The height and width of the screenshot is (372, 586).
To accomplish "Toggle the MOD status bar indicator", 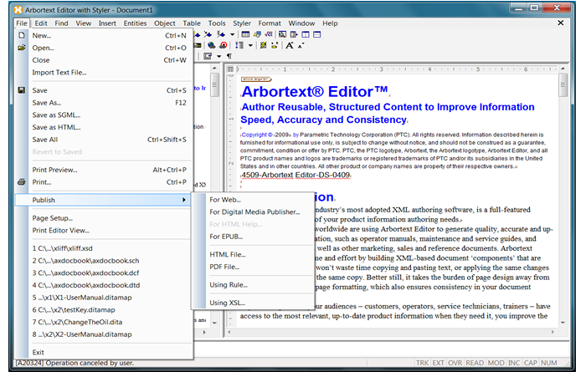I will click(496, 363).
